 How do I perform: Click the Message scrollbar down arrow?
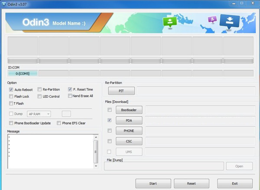pyautogui.click(x=96, y=166)
